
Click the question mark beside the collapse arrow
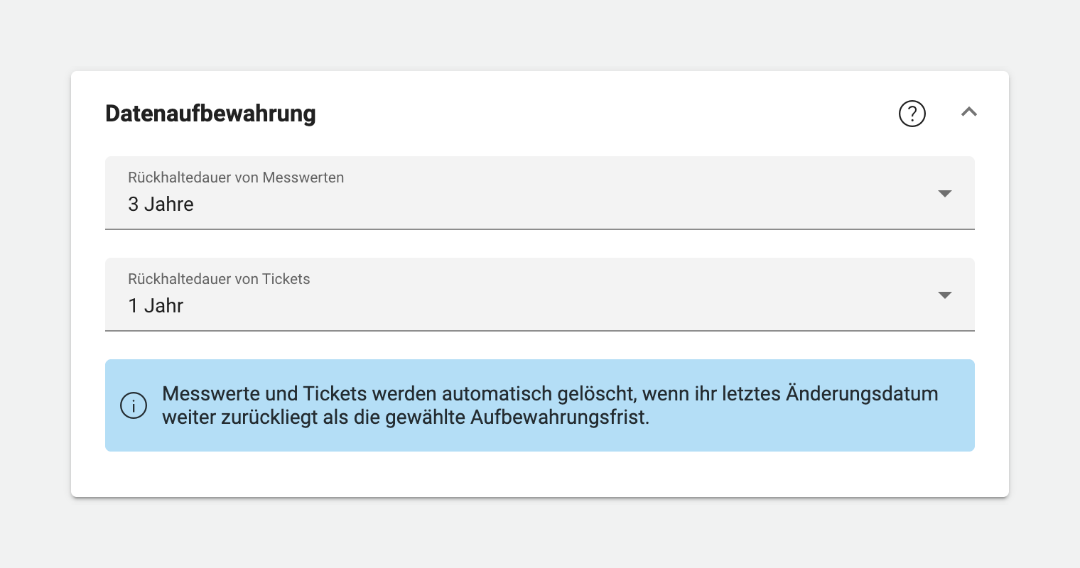[x=912, y=114]
